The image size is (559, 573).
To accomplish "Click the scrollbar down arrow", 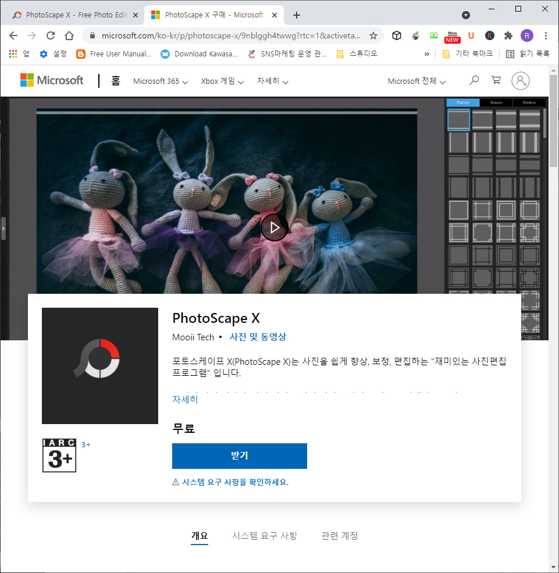I will [x=554, y=567].
